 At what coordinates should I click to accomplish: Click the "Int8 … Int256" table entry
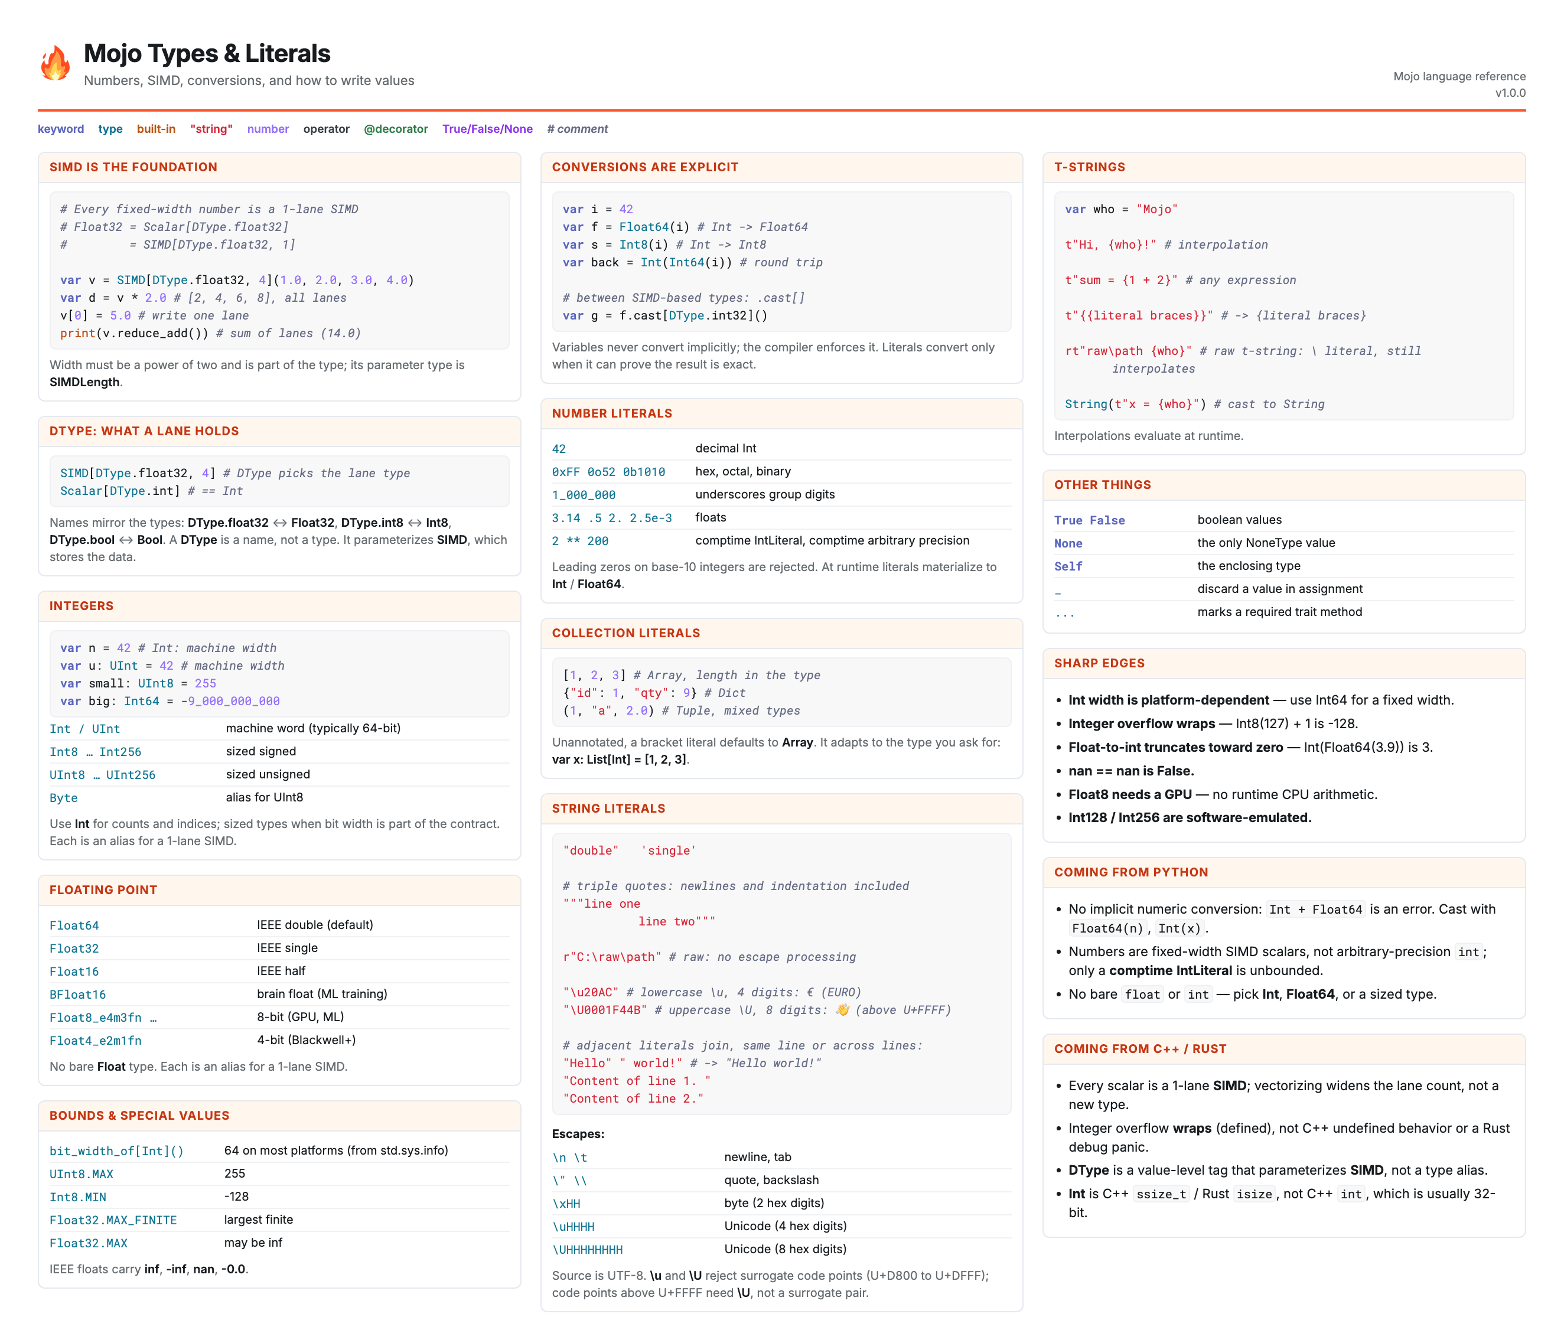coord(96,752)
